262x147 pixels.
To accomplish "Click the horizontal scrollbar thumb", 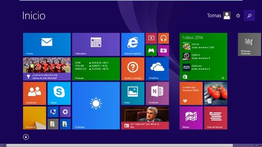I will click(120, 145).
